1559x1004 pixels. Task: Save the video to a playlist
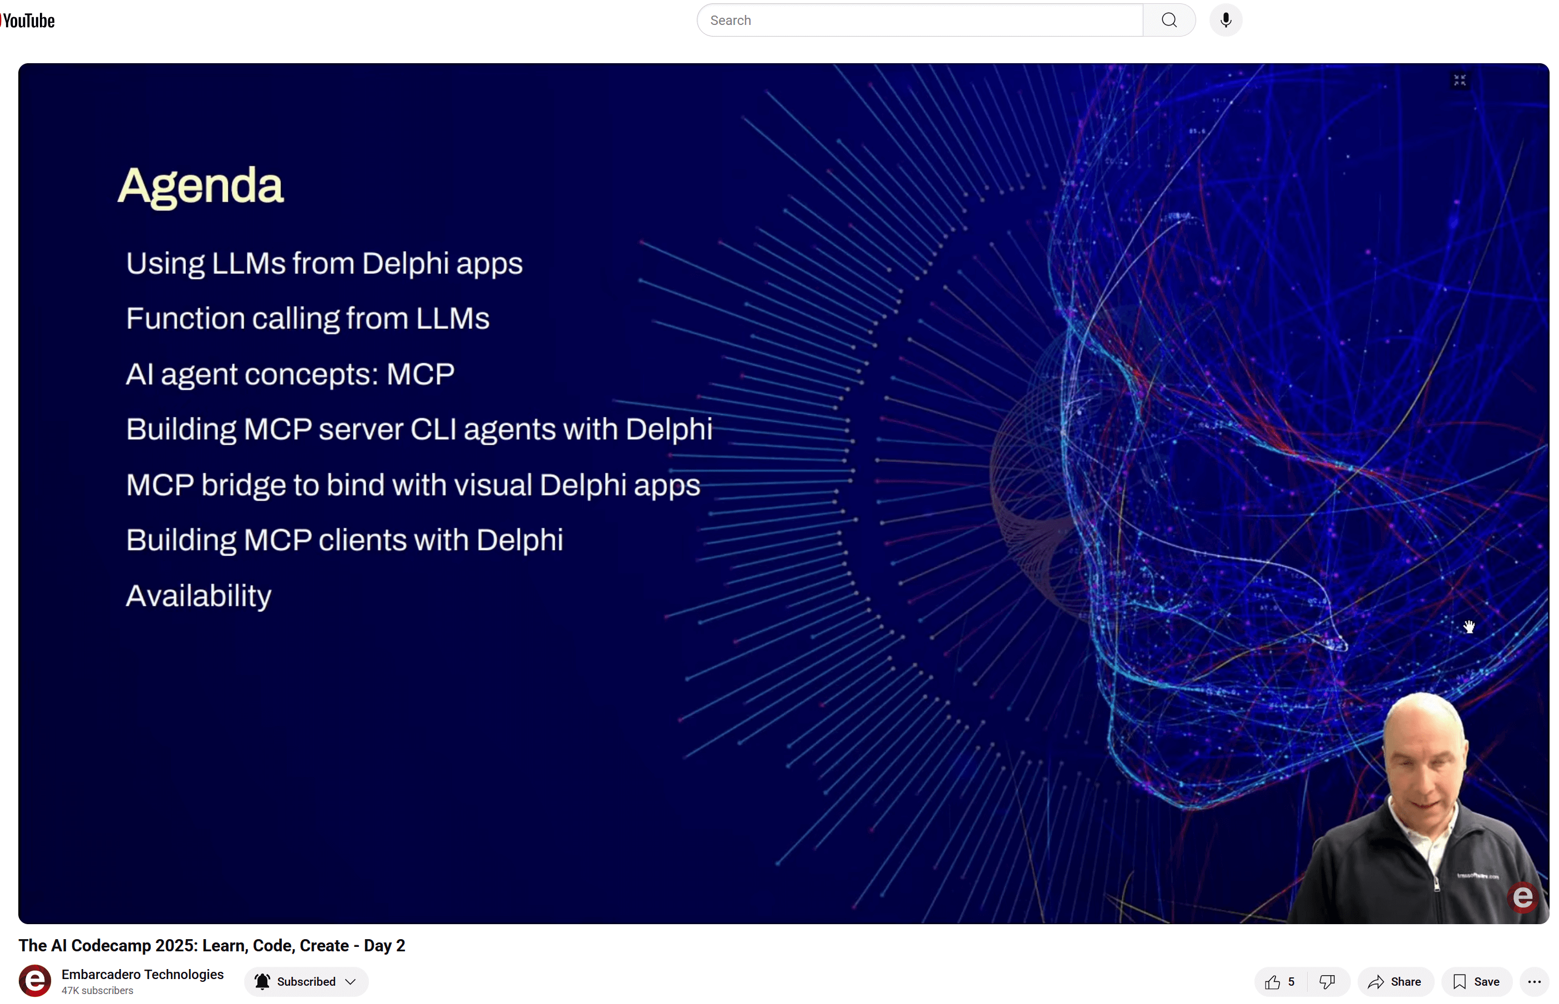pos(1477,982)
